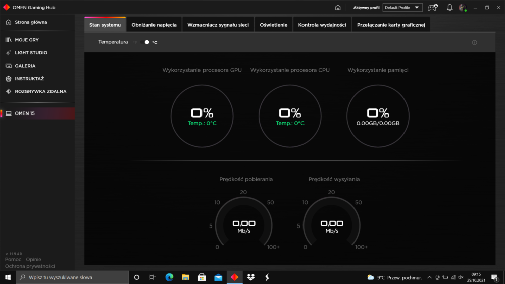
Task: Open File Explorer from taskbar
Action: [x=185, y=277]
